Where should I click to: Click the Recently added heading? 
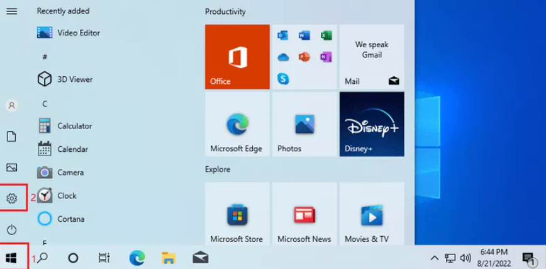pyautogui.click(x=63, y=11)
